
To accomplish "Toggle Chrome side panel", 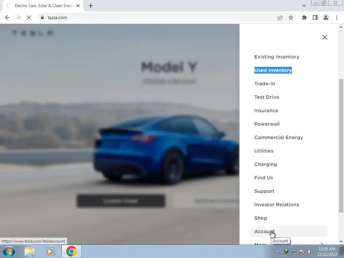I will click(x=315, y=17).
